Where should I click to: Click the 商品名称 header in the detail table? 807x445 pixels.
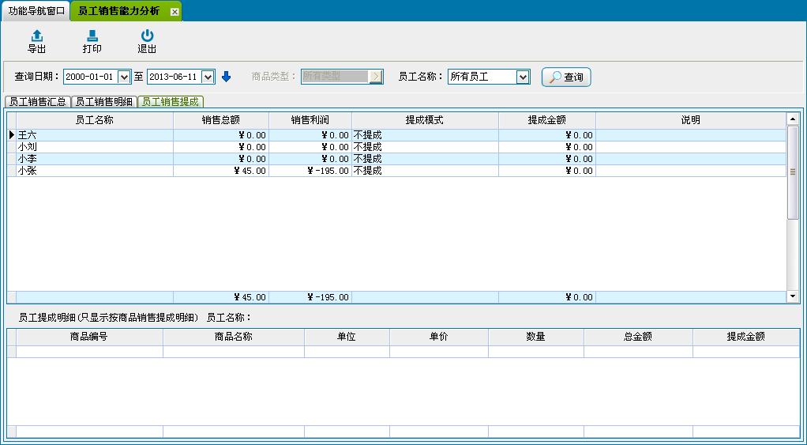click(233, 337)
